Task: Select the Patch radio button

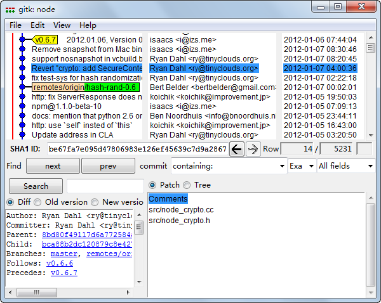Action: click(152, 185)
